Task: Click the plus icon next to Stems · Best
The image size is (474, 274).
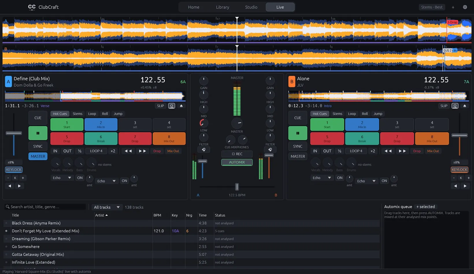Action: pyautogui.click(x=453, y=7)
